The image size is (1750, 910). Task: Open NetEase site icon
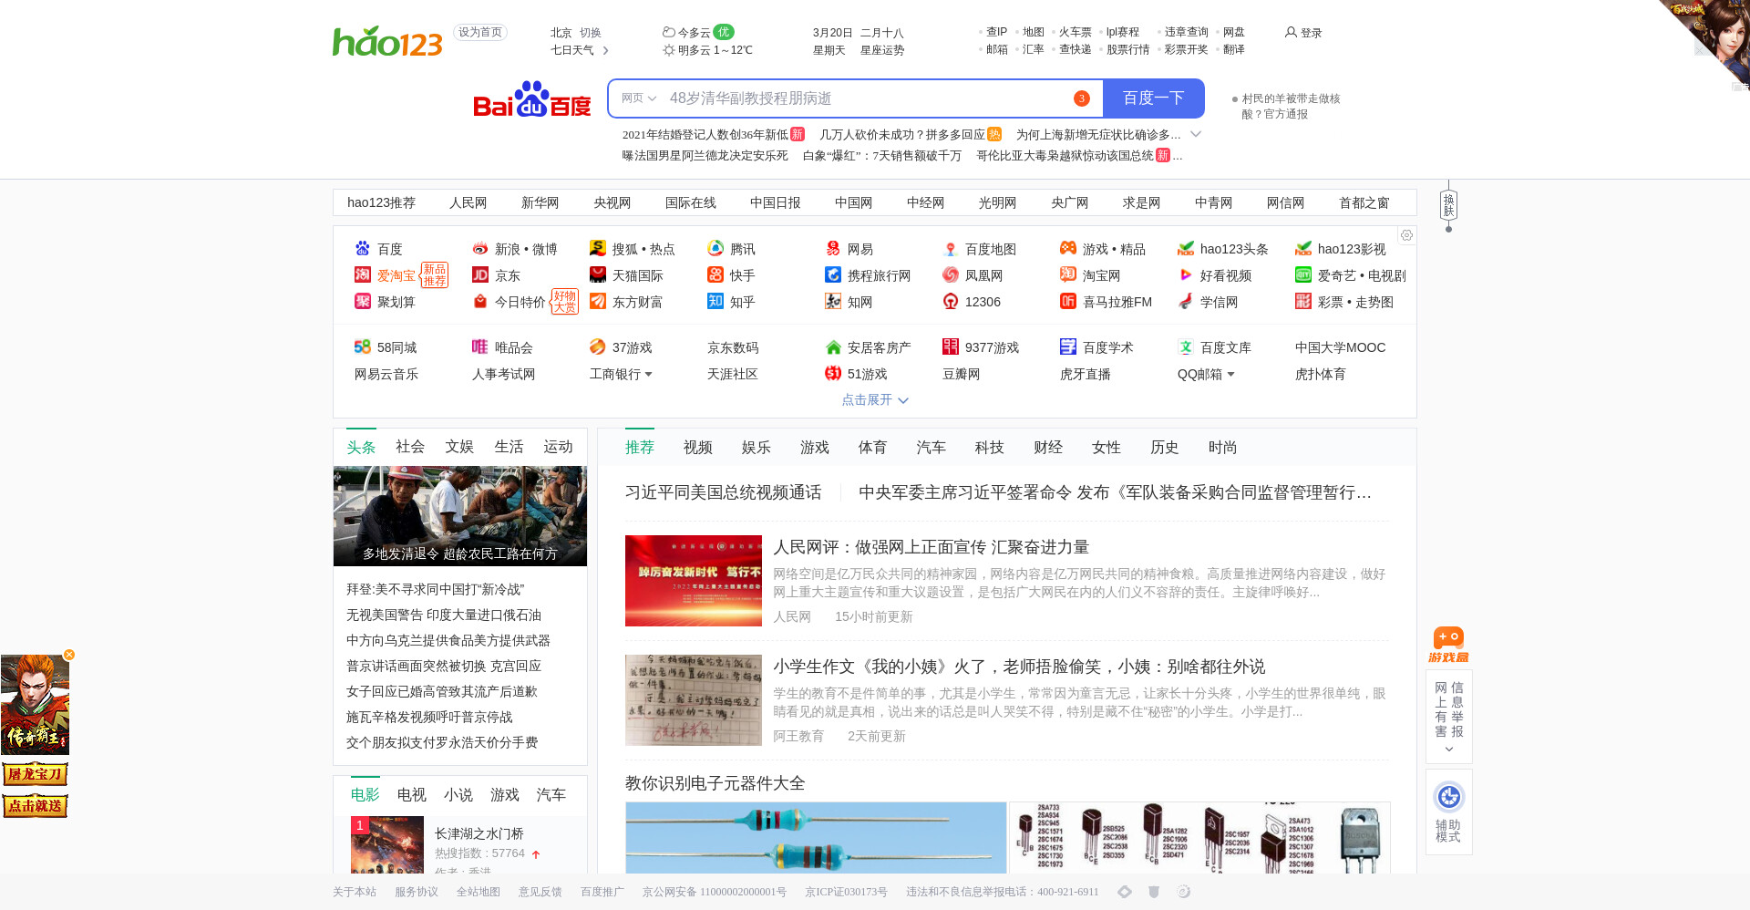coord(833,249)
